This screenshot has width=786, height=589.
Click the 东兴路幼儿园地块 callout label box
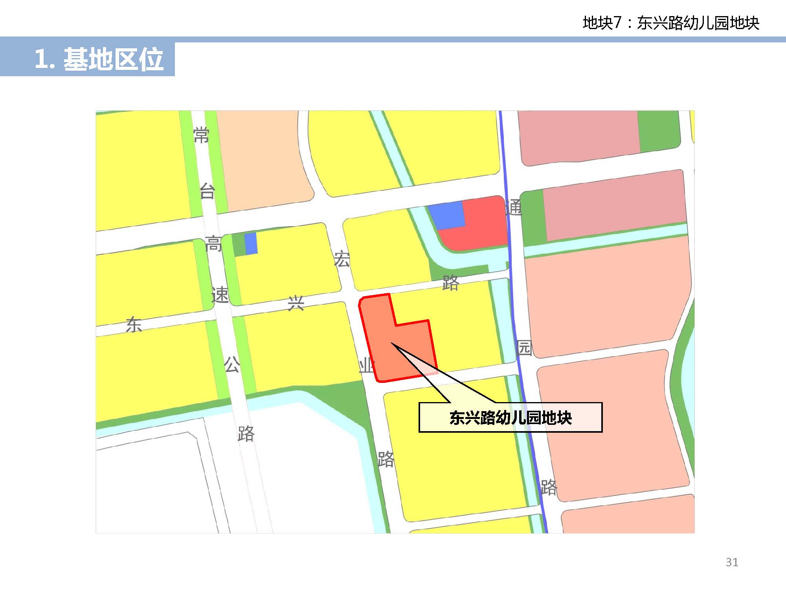pyautogui.click(x=510, y=417)
